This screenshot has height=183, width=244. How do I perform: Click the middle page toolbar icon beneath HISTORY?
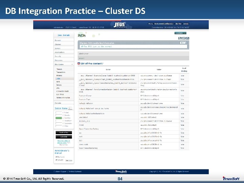click(x=184, y=38)
